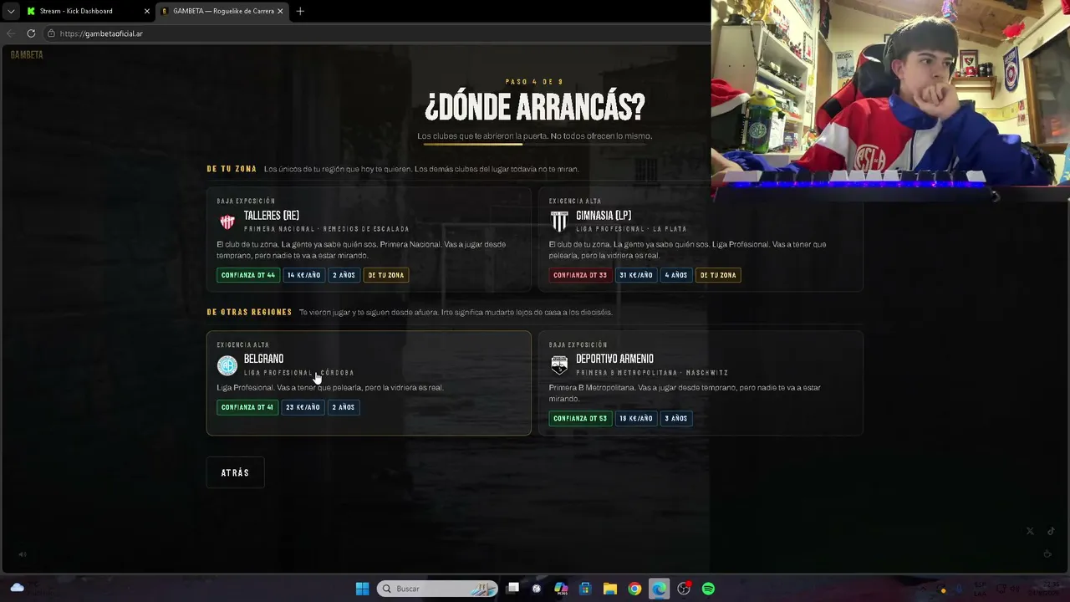Open Microsoft Edge from the taskbar
1070x602 pixels.
click(x=659, y=589)
